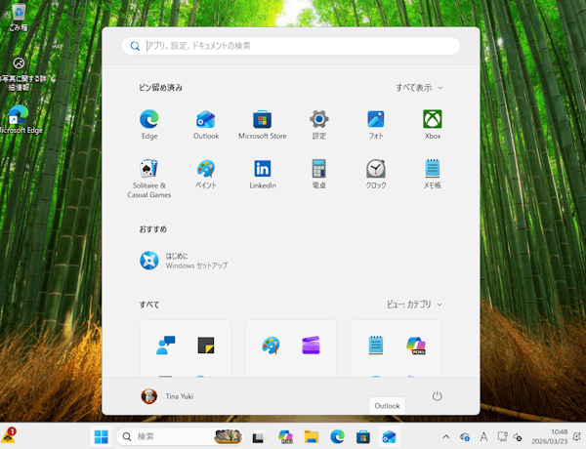Open Solitaire & Casual Games
586x449 pixels.
coord(149,179)
